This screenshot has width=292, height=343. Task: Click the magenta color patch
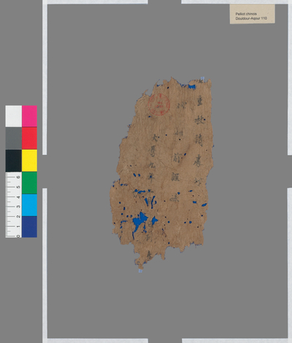[29, 116]
